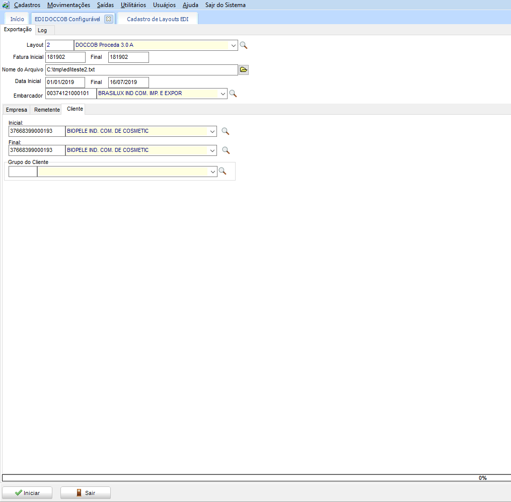Switch to Cadastro de Layouts EDI tab
Viewport: 511px width, 502px height.
coord(158,19)
